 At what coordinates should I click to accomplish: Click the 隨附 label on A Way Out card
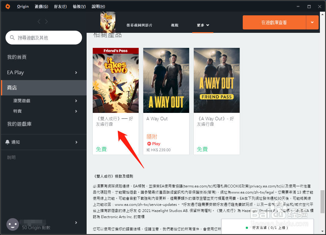click(x=152, y=137)
